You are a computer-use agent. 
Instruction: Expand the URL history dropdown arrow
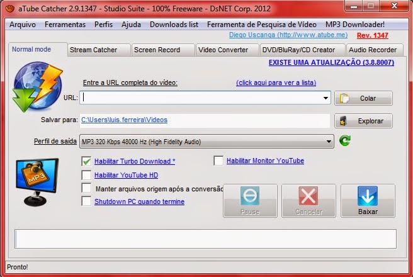[x=326, y=98]
